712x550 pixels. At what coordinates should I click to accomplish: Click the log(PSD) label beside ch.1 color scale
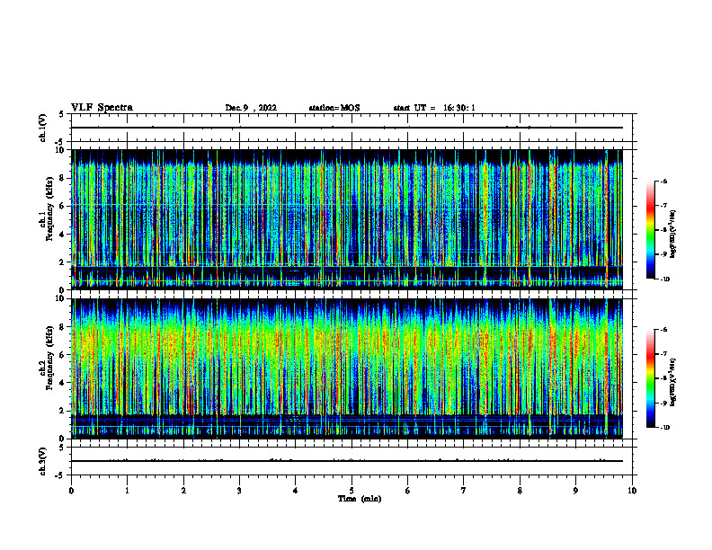[x=673, y=235]
